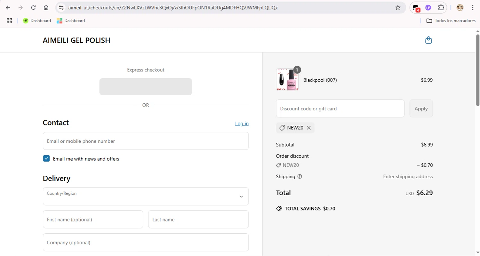Open the Extensions puzzle piece menu
The image size is (480, 256).
(x=441, y=8)
